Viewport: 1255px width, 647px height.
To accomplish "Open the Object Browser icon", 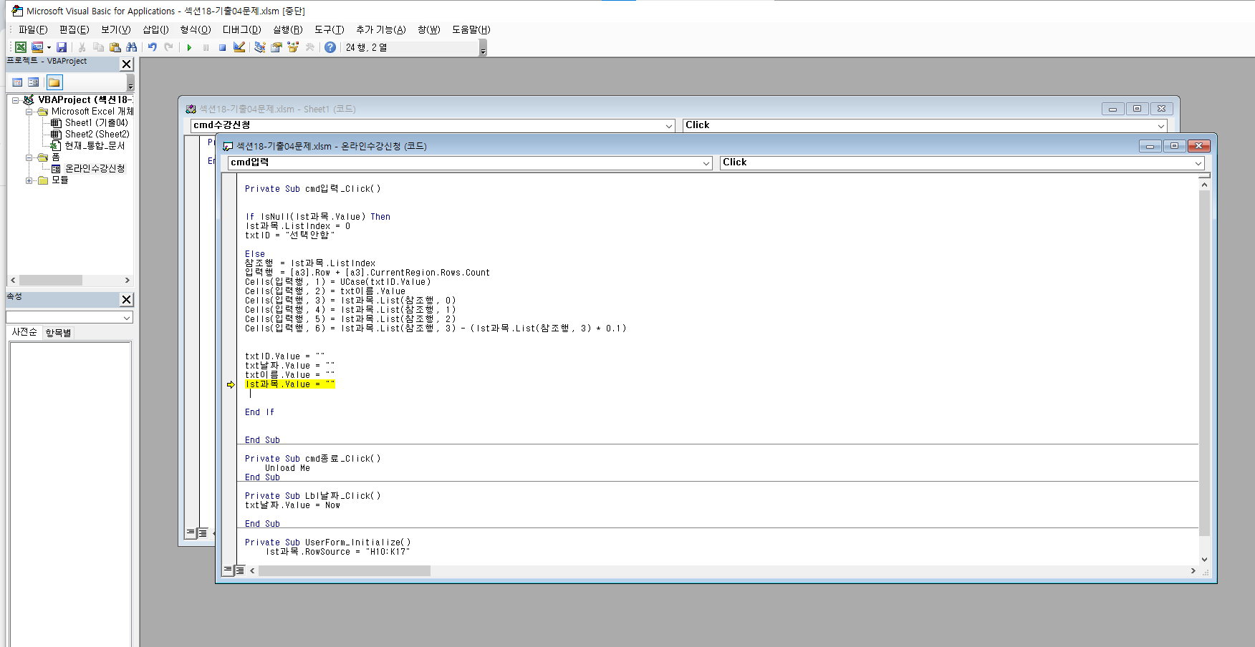I will click(x=292, y=47).
